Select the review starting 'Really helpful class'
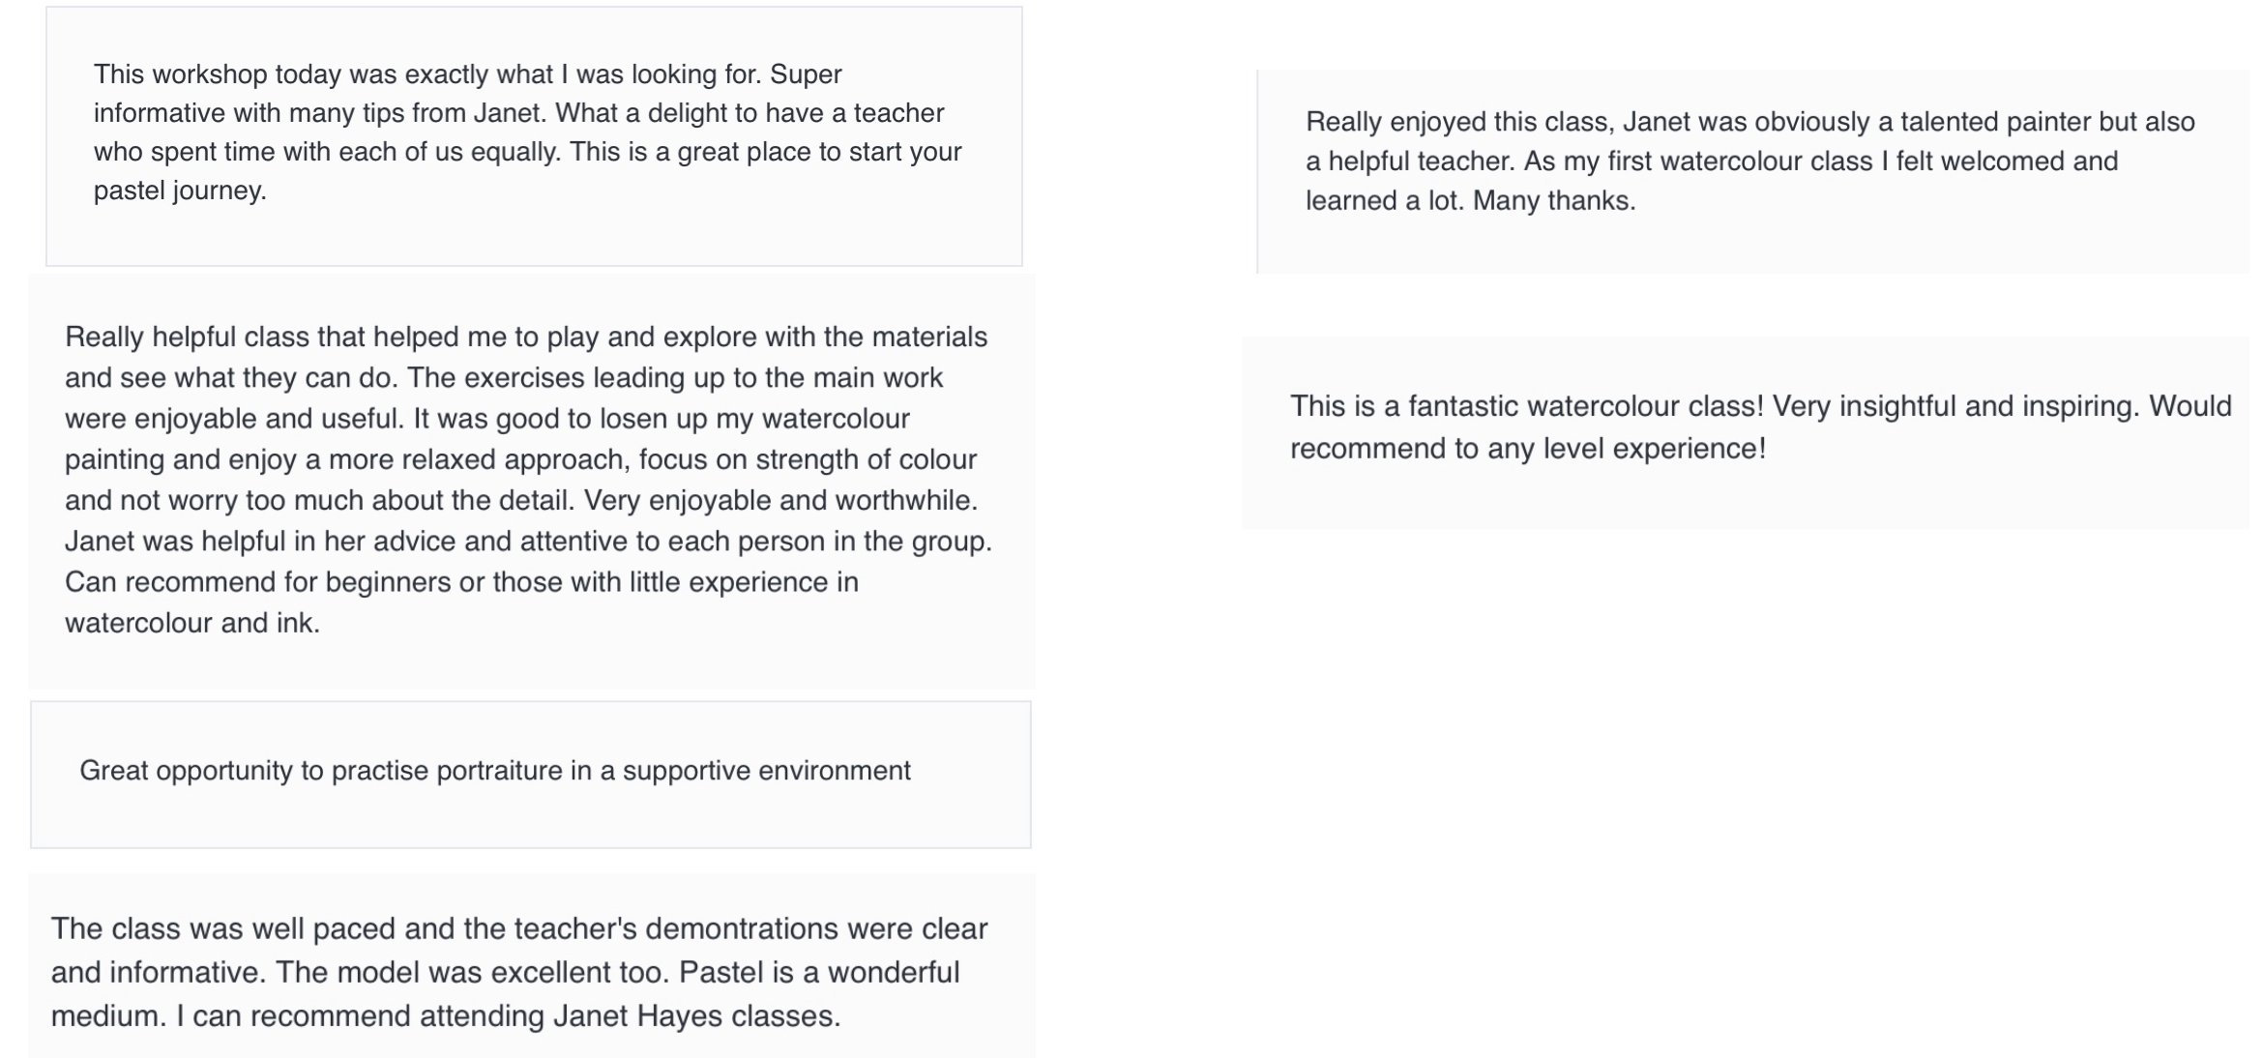Screen dimensions: 2263x1058 click(532, 482)
